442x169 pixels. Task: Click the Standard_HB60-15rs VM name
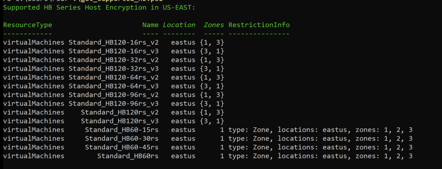(x=122, y=130)
